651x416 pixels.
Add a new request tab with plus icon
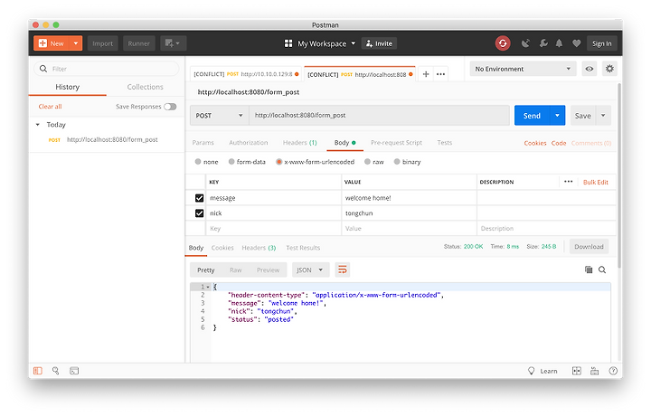(426, 74)
